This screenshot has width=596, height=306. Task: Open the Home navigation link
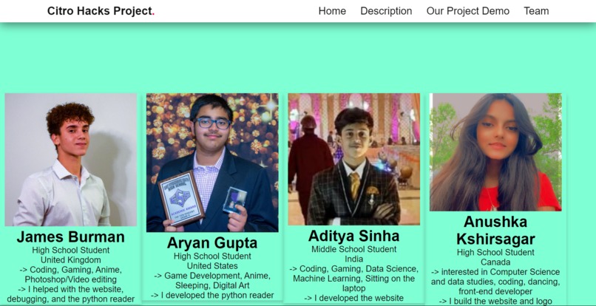pos(332,11)
